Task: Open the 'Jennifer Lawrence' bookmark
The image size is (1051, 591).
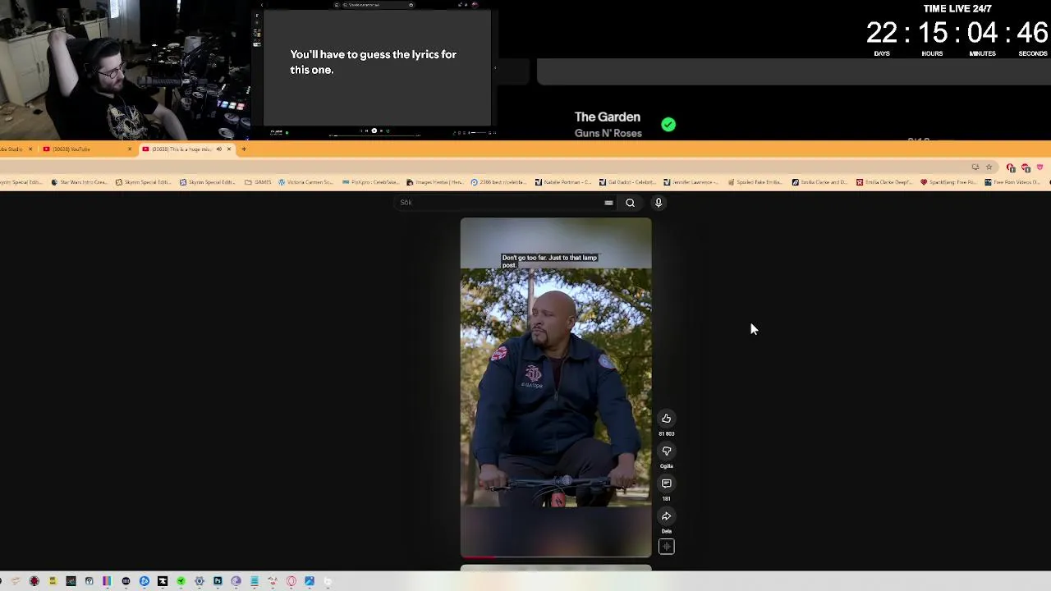Action: [691, 182]
